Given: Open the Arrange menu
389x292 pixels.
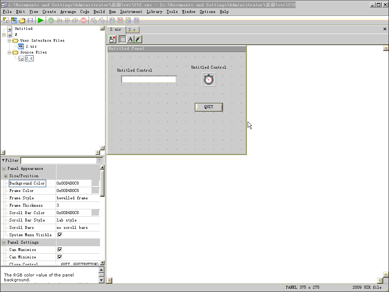Looking at the screenshot, I should point(68,12).
